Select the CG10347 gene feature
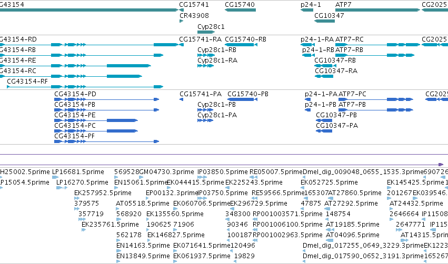Viewport: 448px width, 264px height. [x=325, y=21]
